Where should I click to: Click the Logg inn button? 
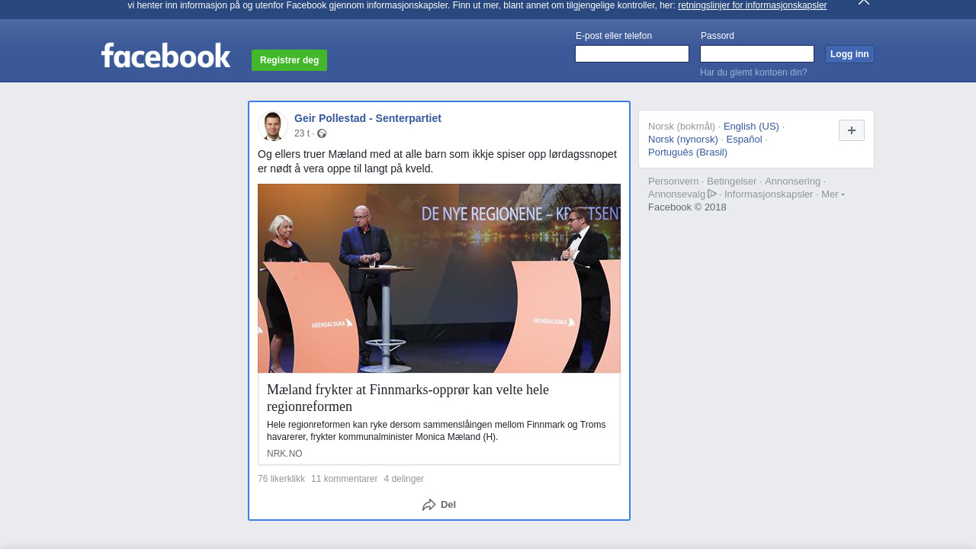[x=849, y=54]
